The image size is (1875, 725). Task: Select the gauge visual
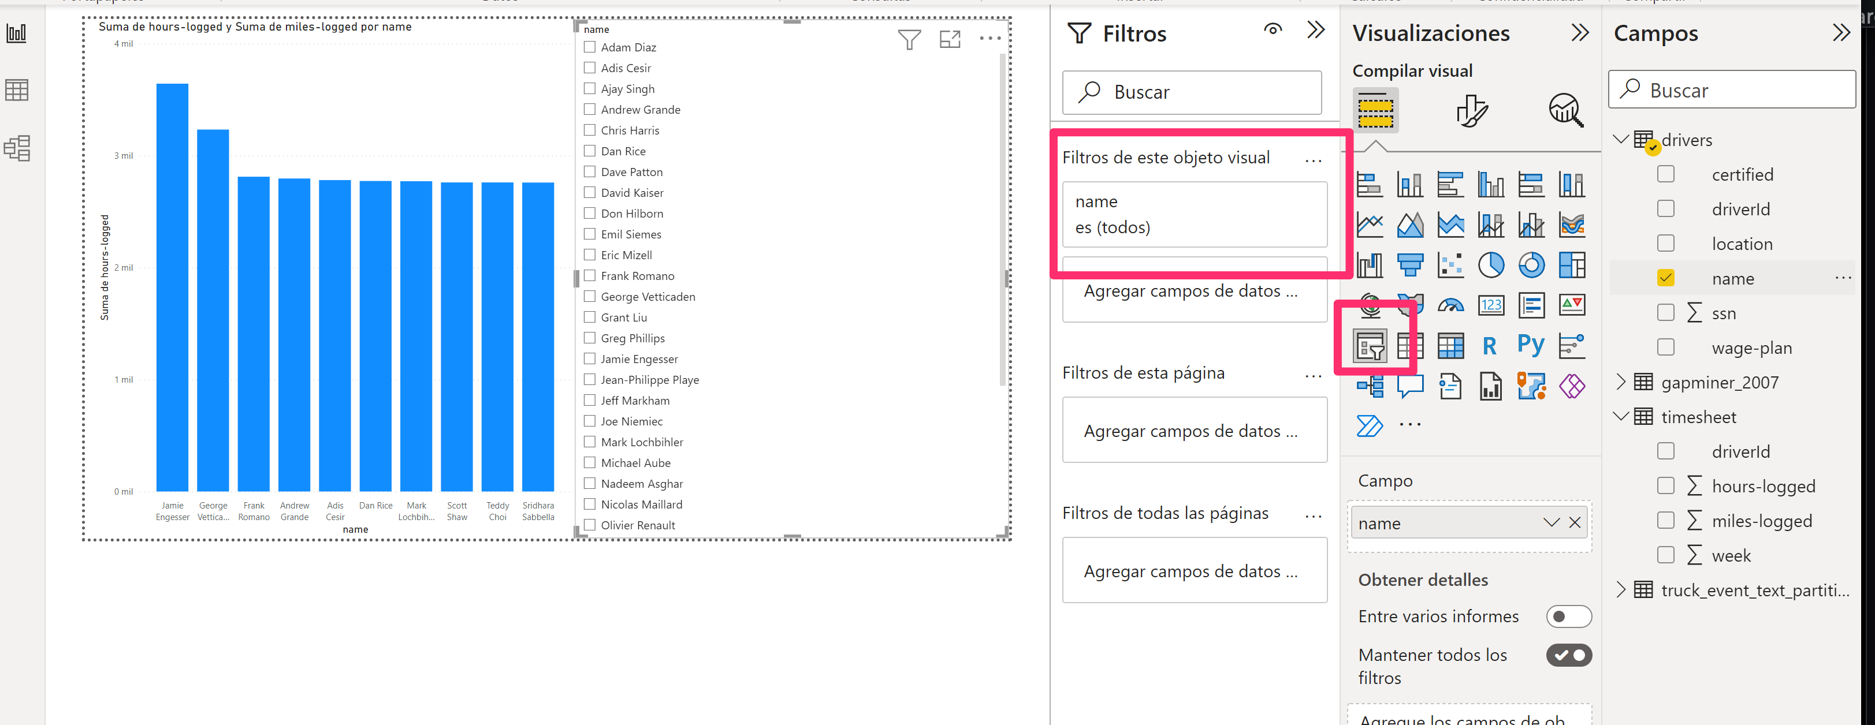(1450, 305)
